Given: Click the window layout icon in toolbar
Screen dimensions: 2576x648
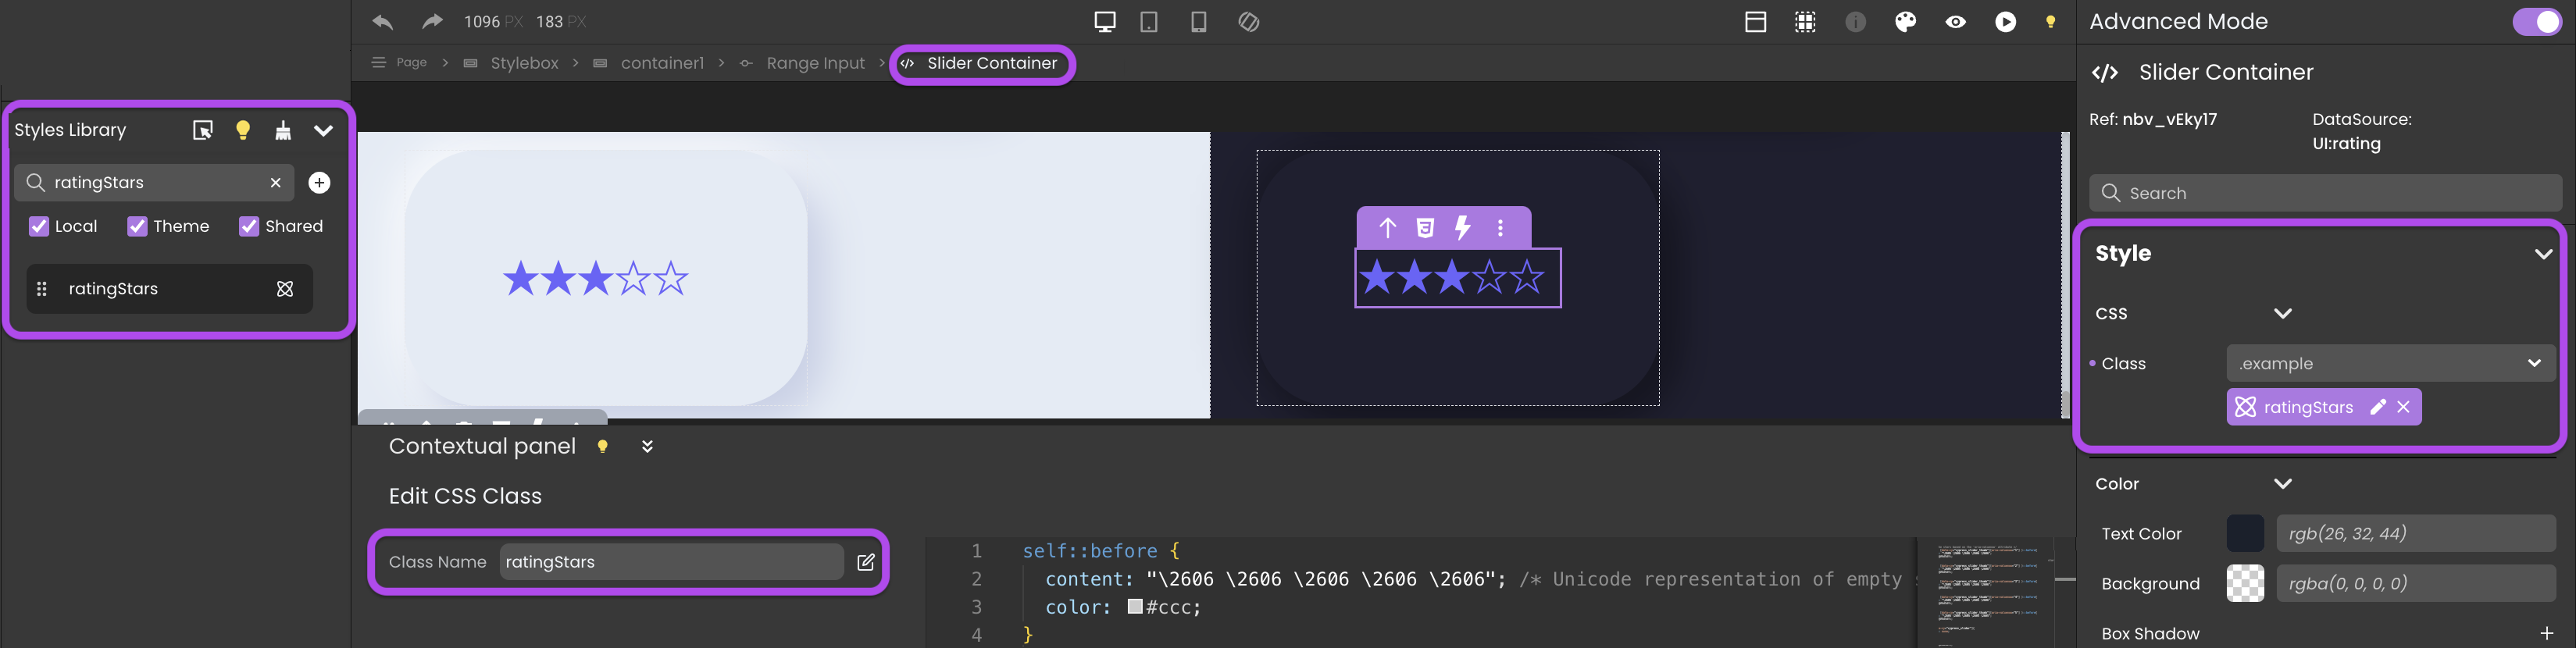Looking at the screenshot, I should (x=1755, y=22).
